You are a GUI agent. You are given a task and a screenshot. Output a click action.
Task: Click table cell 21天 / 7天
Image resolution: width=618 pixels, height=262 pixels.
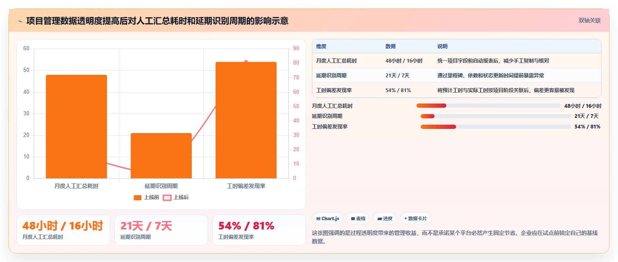coord(397,76)
